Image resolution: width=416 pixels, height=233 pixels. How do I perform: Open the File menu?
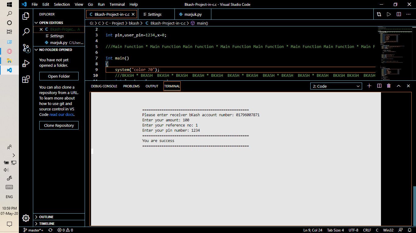tap(35, 5)
